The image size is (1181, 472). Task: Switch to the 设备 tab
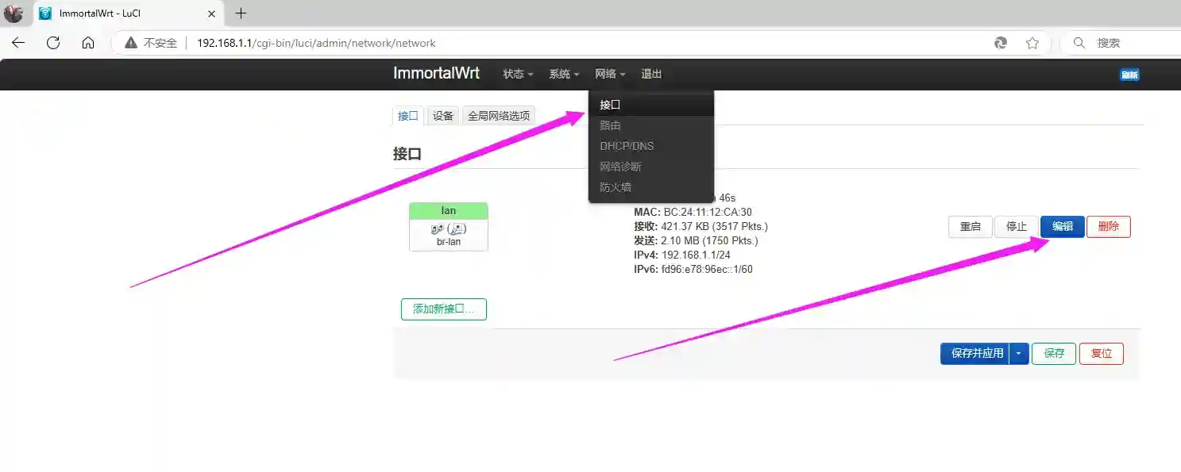coord(442,116)
